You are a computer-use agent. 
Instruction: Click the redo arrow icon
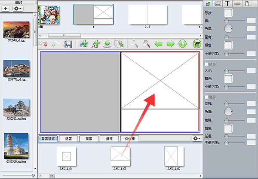tap(55, 44)
